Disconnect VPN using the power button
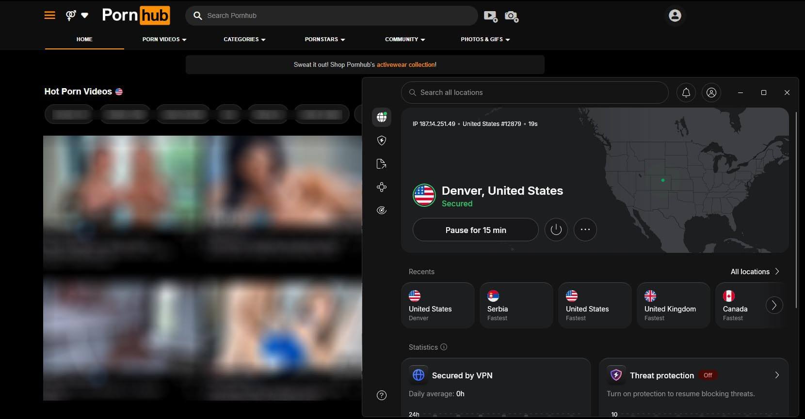 [x=556, y=230]
